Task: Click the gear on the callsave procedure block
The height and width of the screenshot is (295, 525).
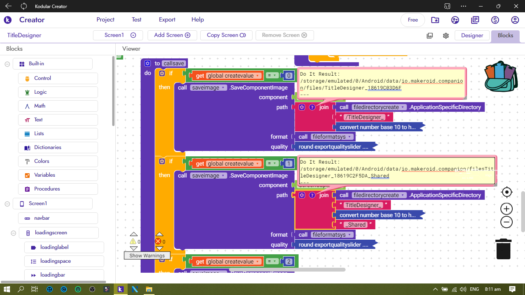Action: [x=147, y=63]
